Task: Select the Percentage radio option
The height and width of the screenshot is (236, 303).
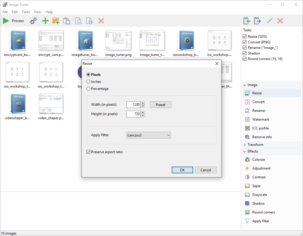Action: pos(88,89)
